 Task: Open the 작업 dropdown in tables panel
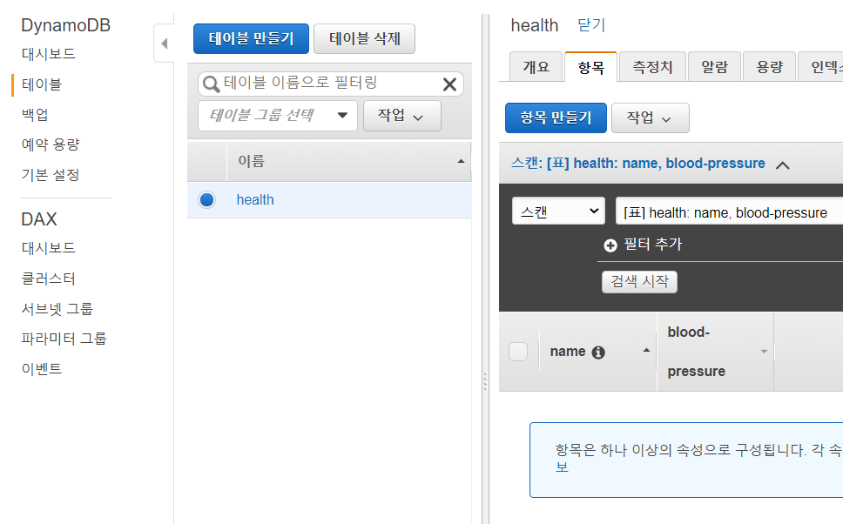point(401,116)
